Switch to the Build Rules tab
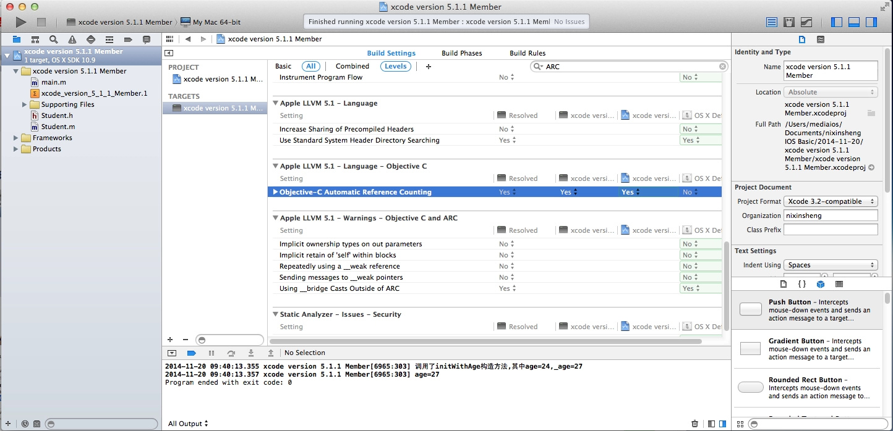 tap(528, 53)
